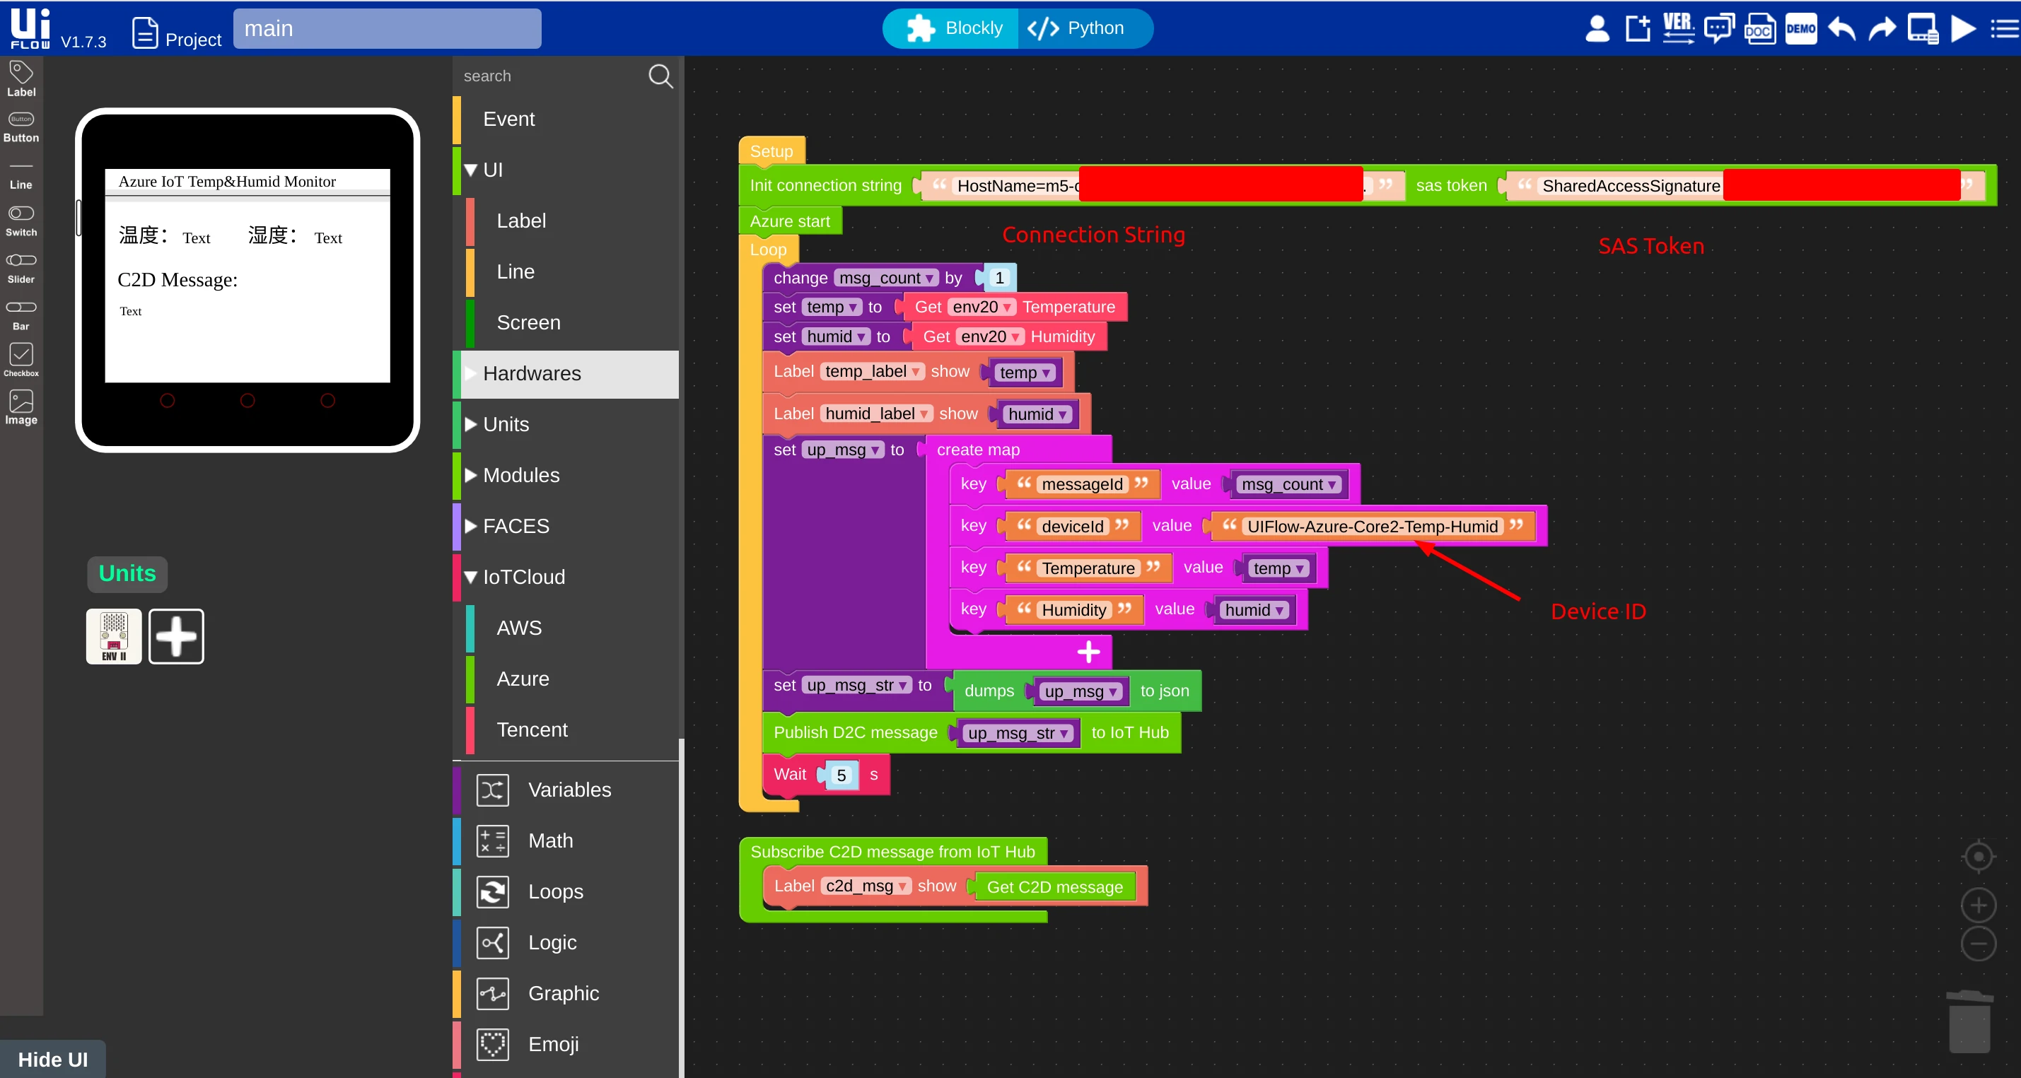Open the DEMO examples icon
This screenshot has height=1078, width=2021.
pyautogui.click(x=1800, y=29)
